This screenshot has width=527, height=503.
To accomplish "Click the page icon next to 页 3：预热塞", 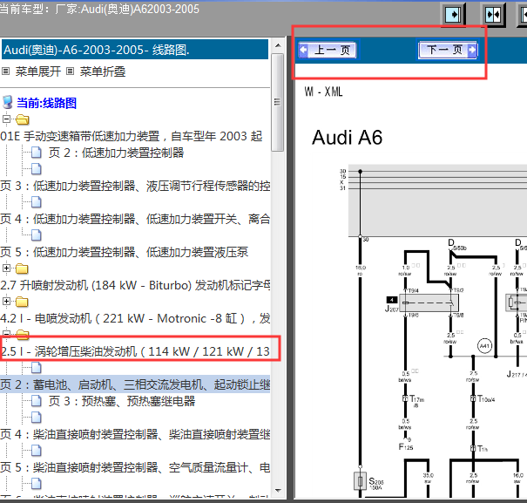I will [37, 401].
